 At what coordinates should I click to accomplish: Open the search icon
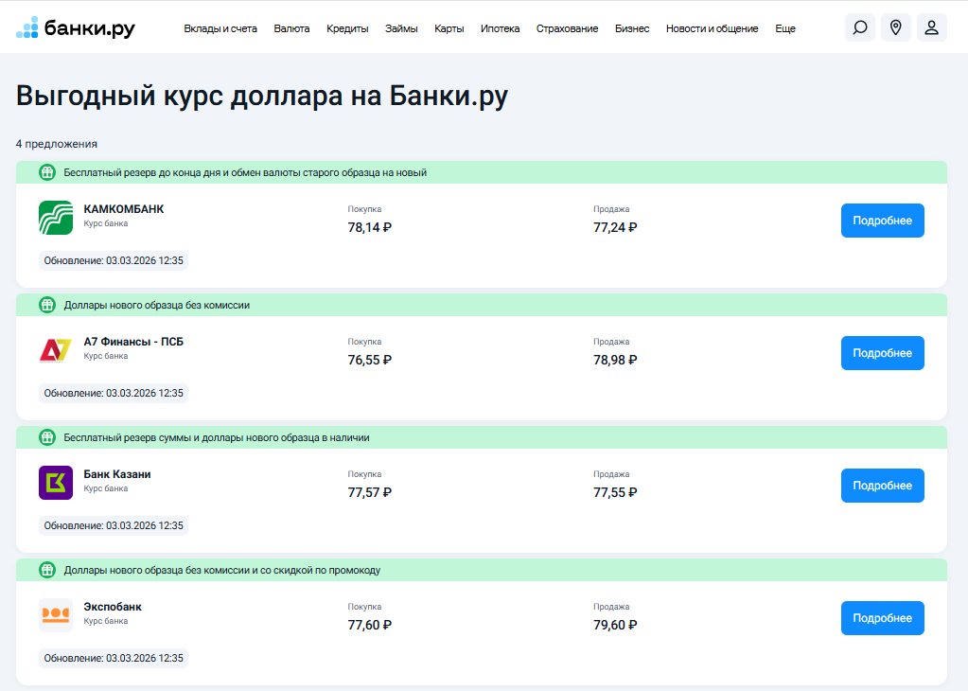(x=859, y=27)
